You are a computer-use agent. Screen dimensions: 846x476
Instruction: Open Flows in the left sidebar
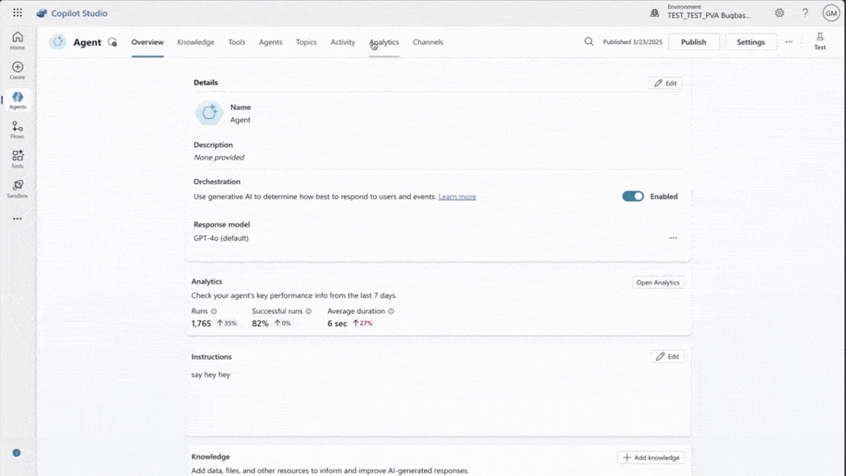(x=18, y=130)
